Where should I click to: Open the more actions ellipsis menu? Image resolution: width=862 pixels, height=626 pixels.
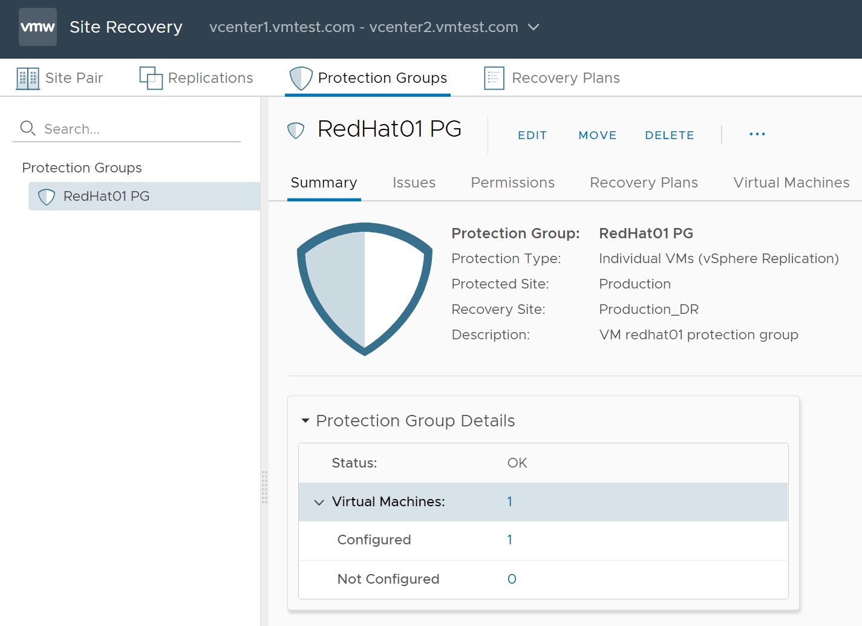click(x=757, y=134)
